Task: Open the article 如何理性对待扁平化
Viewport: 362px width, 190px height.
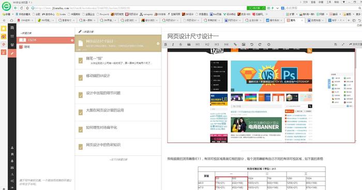Action: point(118,130)
